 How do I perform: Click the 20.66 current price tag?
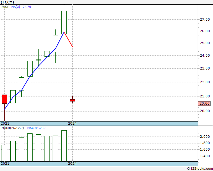204,103
